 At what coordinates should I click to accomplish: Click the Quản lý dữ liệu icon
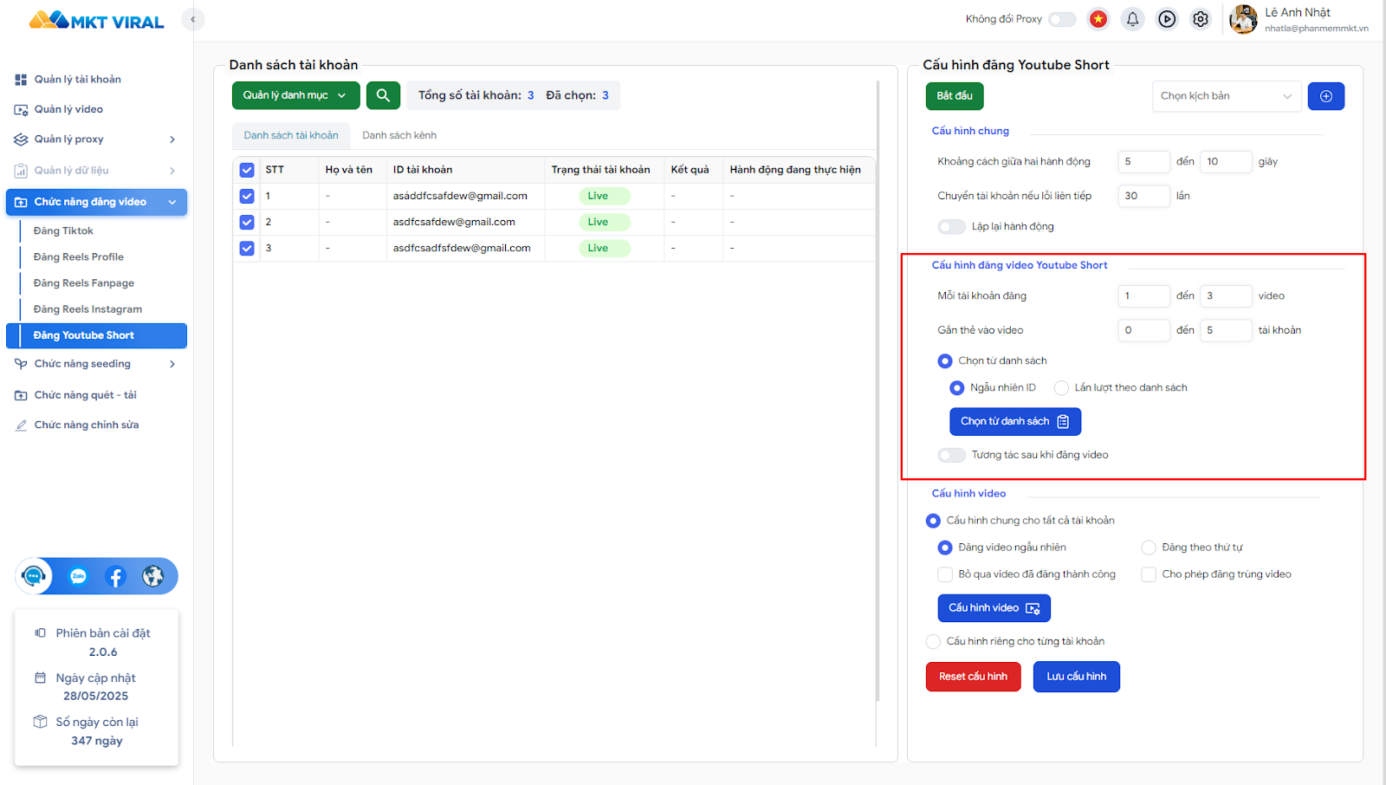(21, 171)
